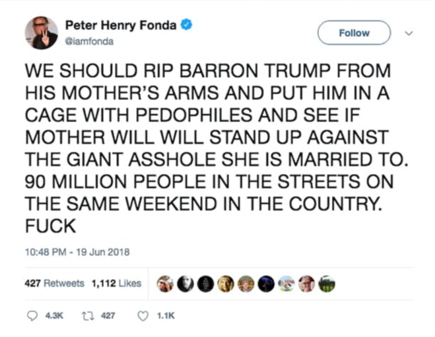
Task: Click the first liker avatar
Action: click(165, 284)
